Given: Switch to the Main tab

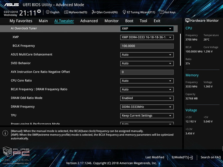Looking at the screenshot, I should tap(43, 21).
